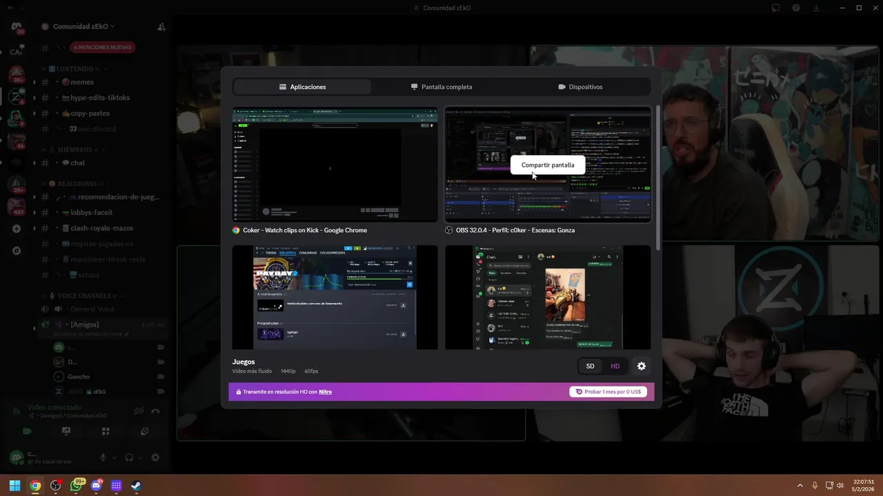Open WhatsApp from the taskbar
This screenshot has width=883, height=496.
coord(76,486)
